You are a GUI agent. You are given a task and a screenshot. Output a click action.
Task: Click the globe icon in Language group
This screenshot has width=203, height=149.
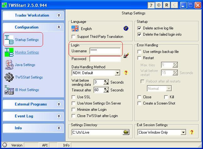point(126,28)
